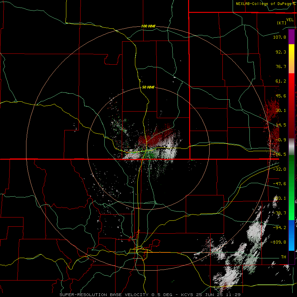Click the [KT] units label
Image resolution: width=297 pixels, height=297 pixels.
point(282,23)
